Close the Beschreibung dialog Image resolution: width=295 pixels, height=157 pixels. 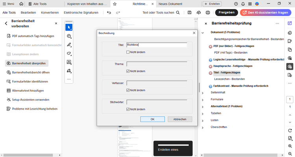click(x=194, y=33)
